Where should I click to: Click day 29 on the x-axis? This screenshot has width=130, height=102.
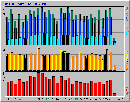(x=115, y=99)
